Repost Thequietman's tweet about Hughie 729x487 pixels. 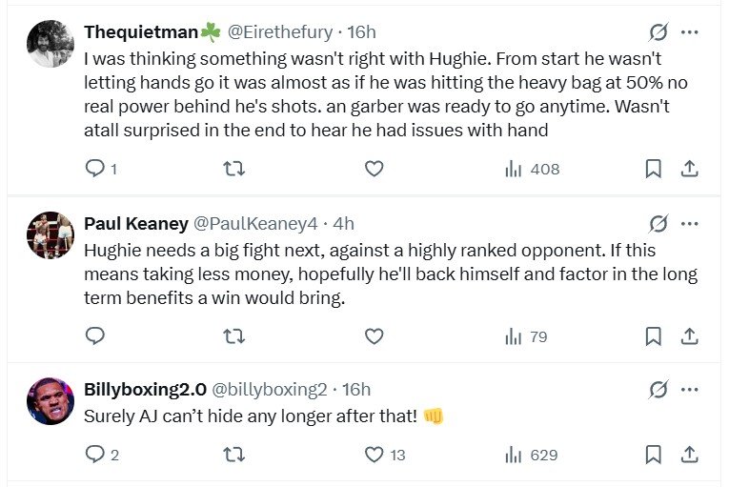click(x=233, y=169)
